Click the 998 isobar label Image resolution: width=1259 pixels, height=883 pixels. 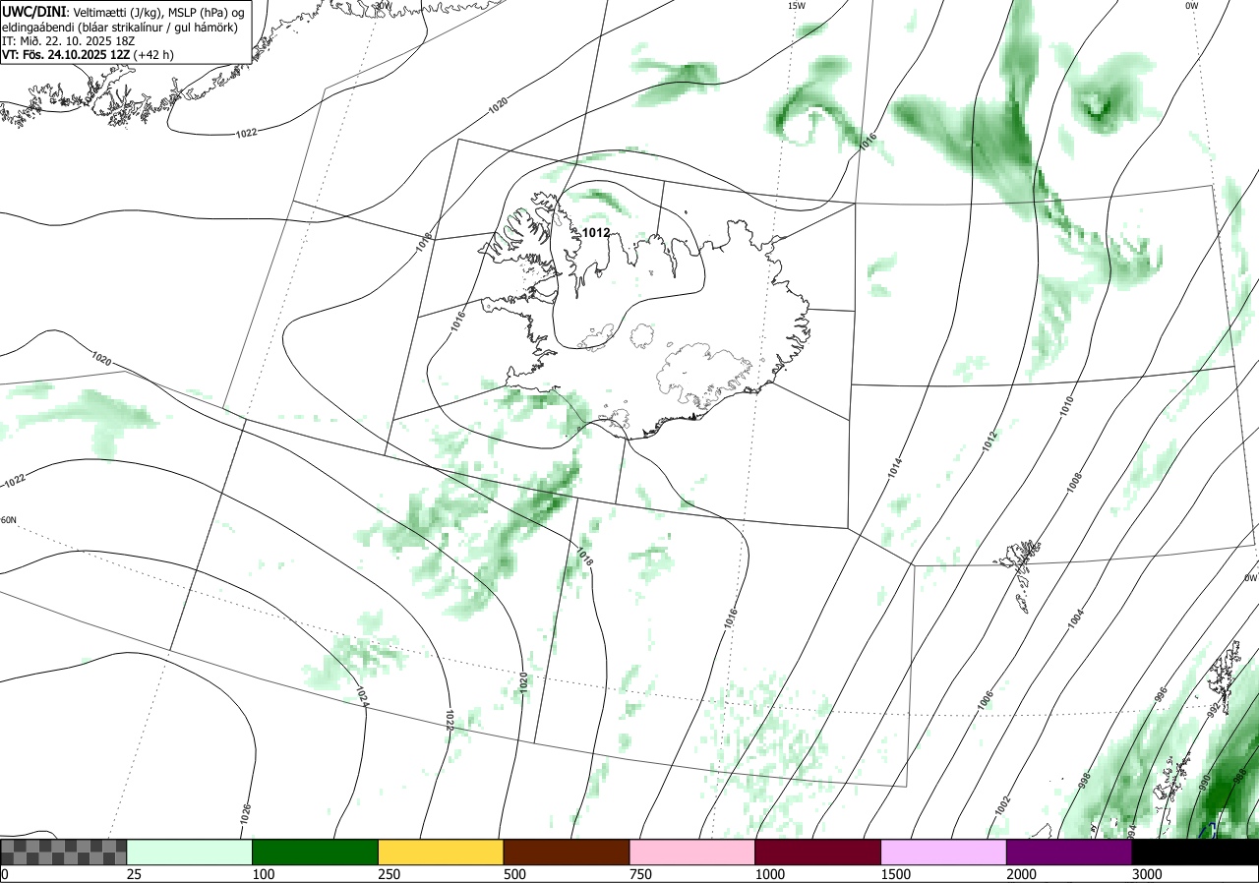pos(1084,782)
